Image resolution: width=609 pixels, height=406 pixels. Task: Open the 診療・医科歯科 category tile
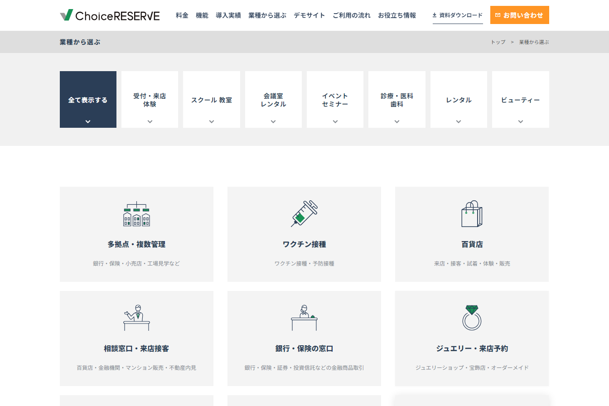coord(397,100)
